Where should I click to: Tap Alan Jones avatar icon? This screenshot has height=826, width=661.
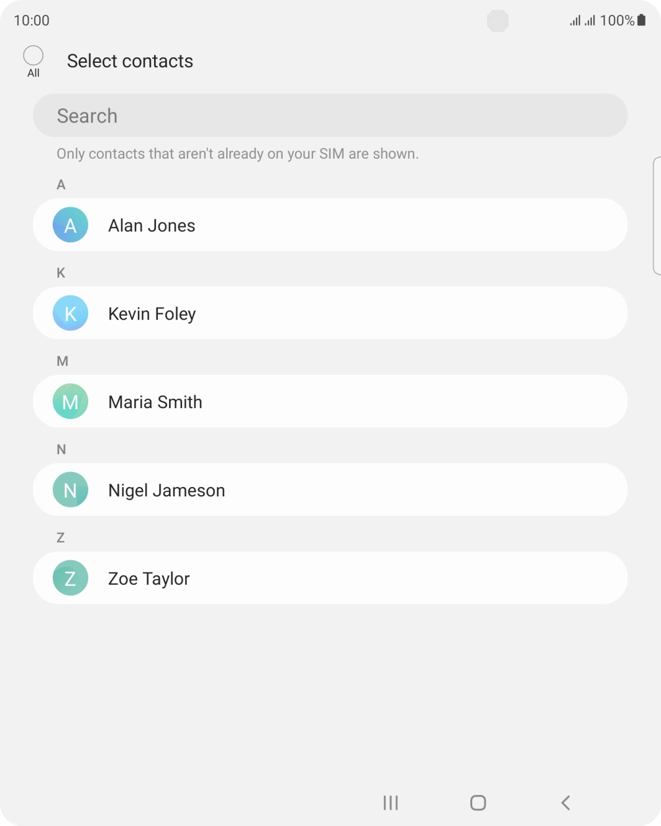tap(70, 225)
